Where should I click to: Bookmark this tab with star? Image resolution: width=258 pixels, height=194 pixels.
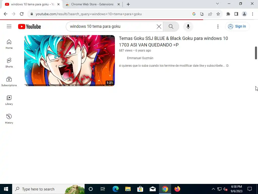(x=218, y=14)
